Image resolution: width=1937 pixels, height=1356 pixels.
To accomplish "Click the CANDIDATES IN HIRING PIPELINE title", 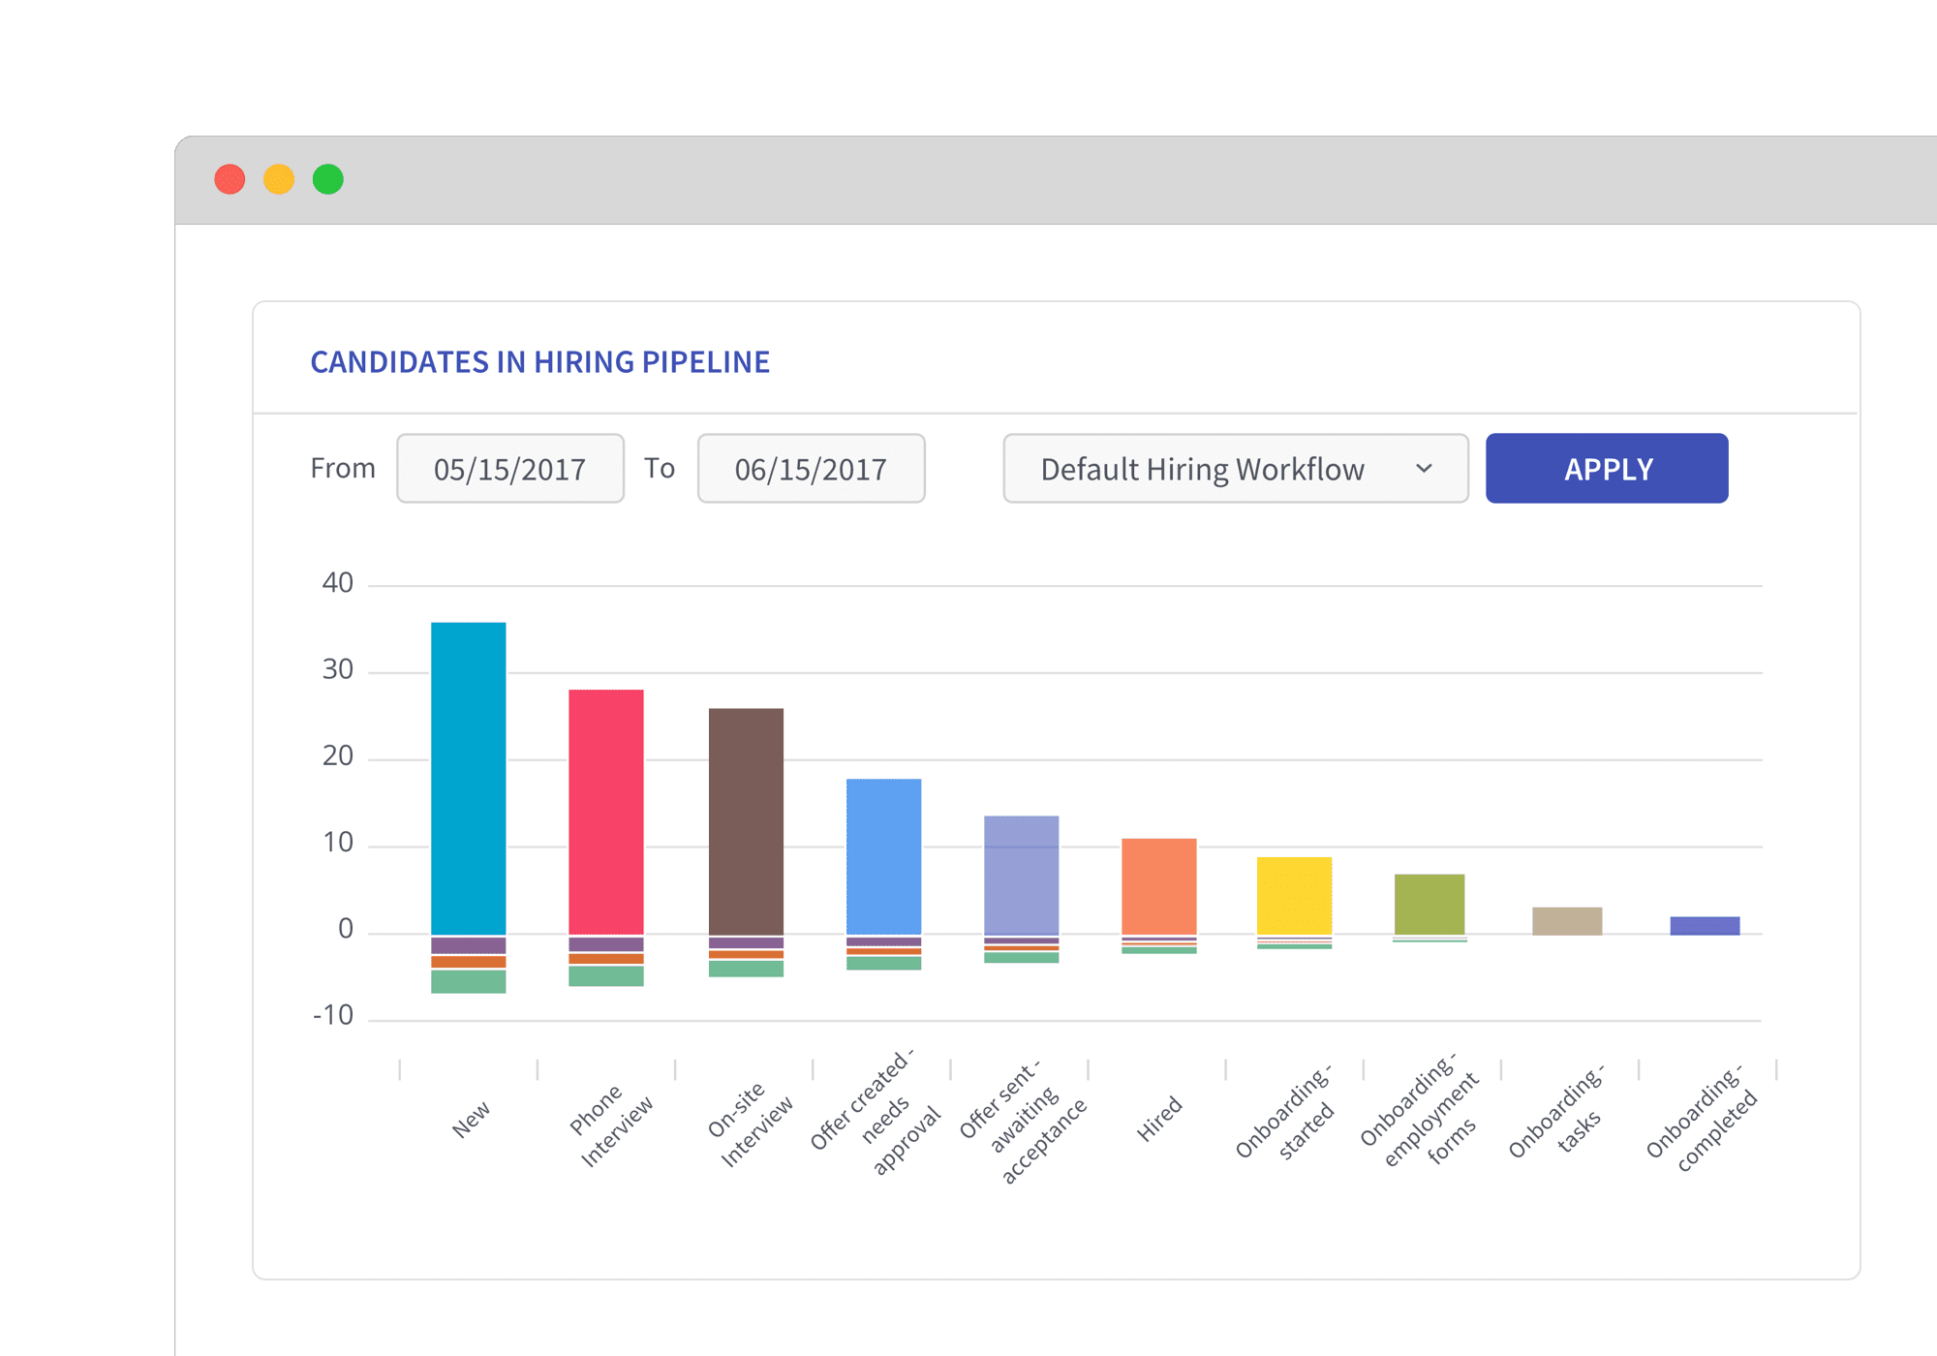I will [x=539, y=362].
